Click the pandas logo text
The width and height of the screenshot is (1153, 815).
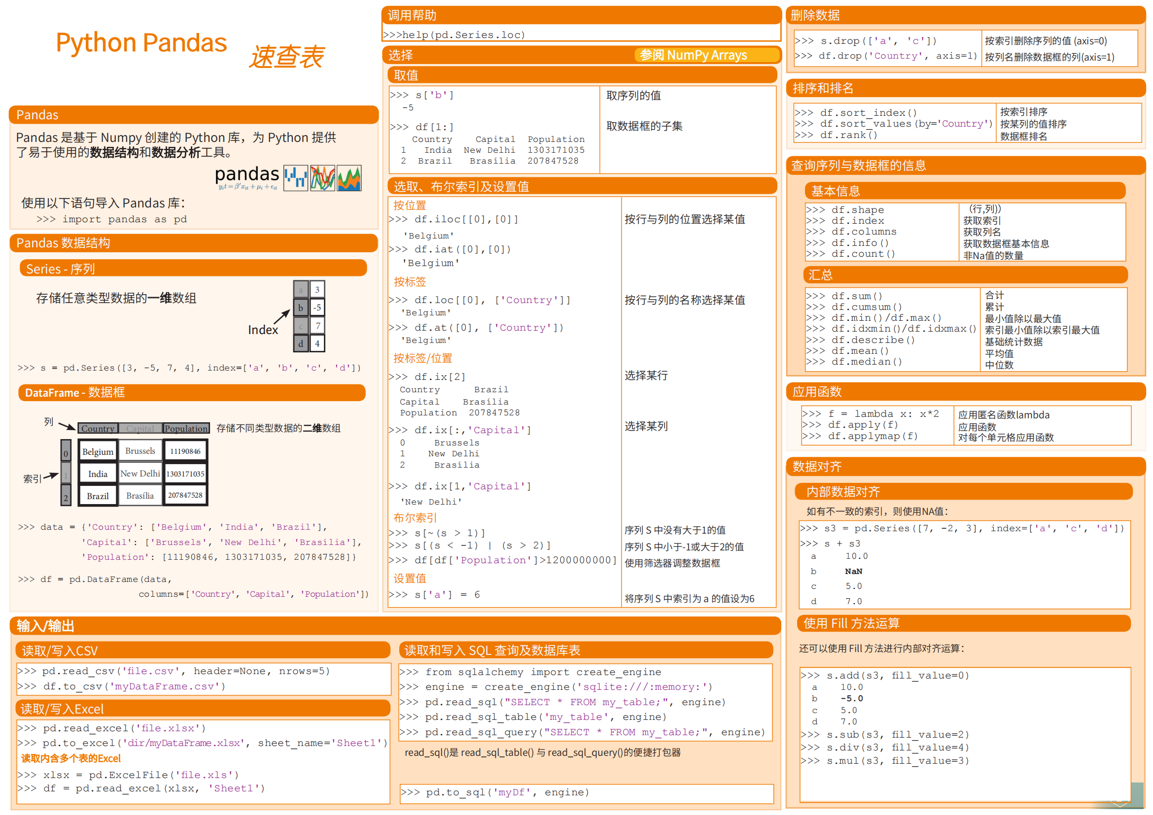point(246,174)
